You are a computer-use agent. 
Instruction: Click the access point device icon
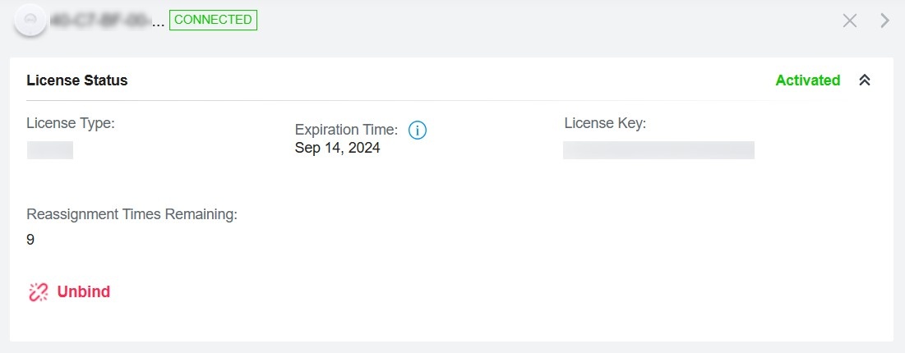30,20
